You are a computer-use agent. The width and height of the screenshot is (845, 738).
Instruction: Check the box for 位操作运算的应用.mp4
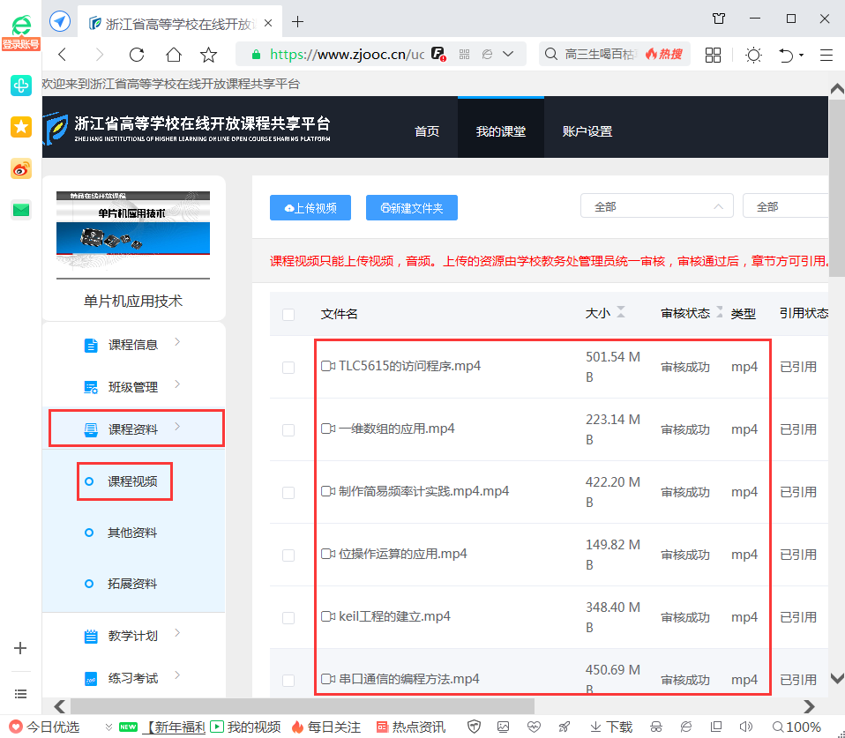click(x=288, y=555)
